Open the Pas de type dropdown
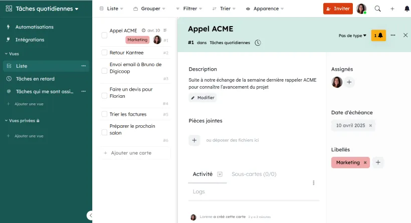Screen dimensions: 411x223 click(x=352, y=36)
